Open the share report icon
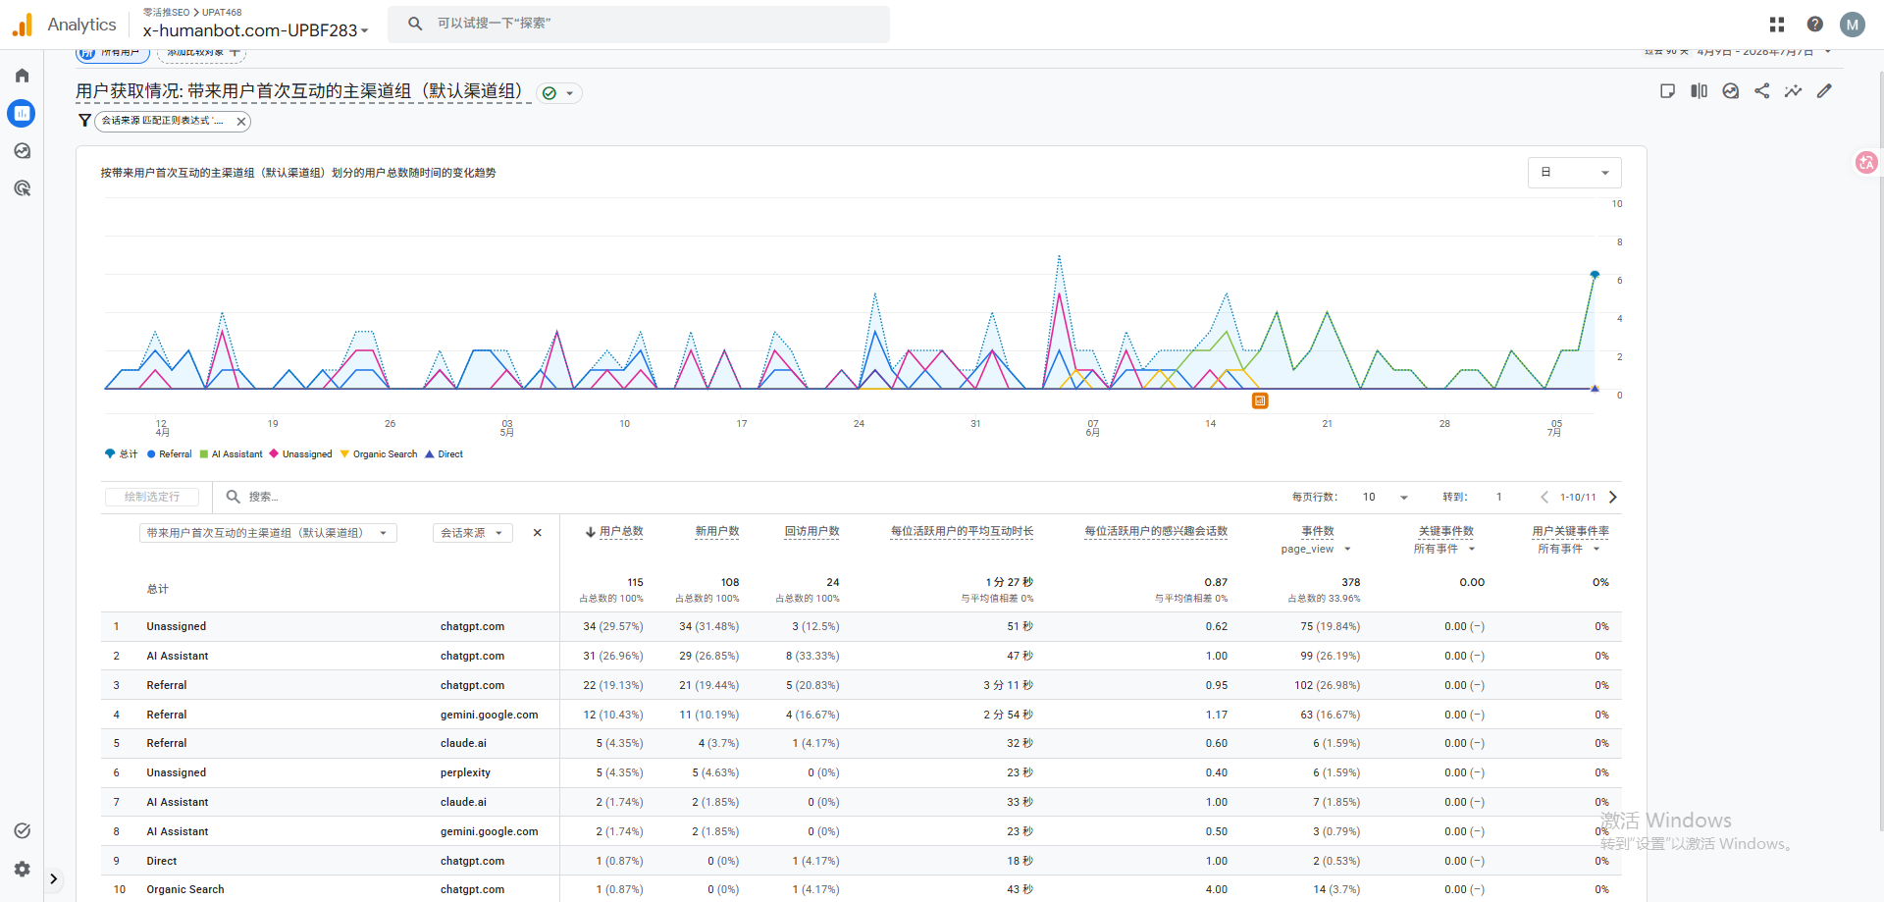The height and width of the screenshot is (902, 1884). coord(1762,91)
